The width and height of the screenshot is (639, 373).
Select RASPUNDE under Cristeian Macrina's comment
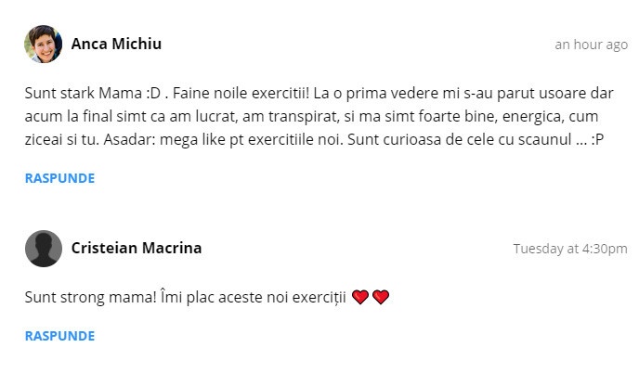[x=59, y=336]
